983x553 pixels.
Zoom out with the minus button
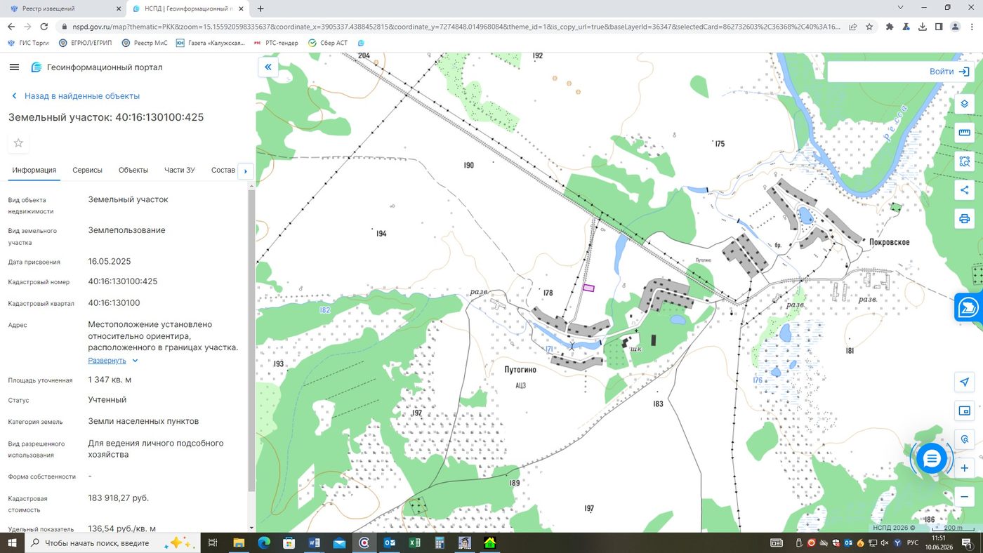(964, 497)
